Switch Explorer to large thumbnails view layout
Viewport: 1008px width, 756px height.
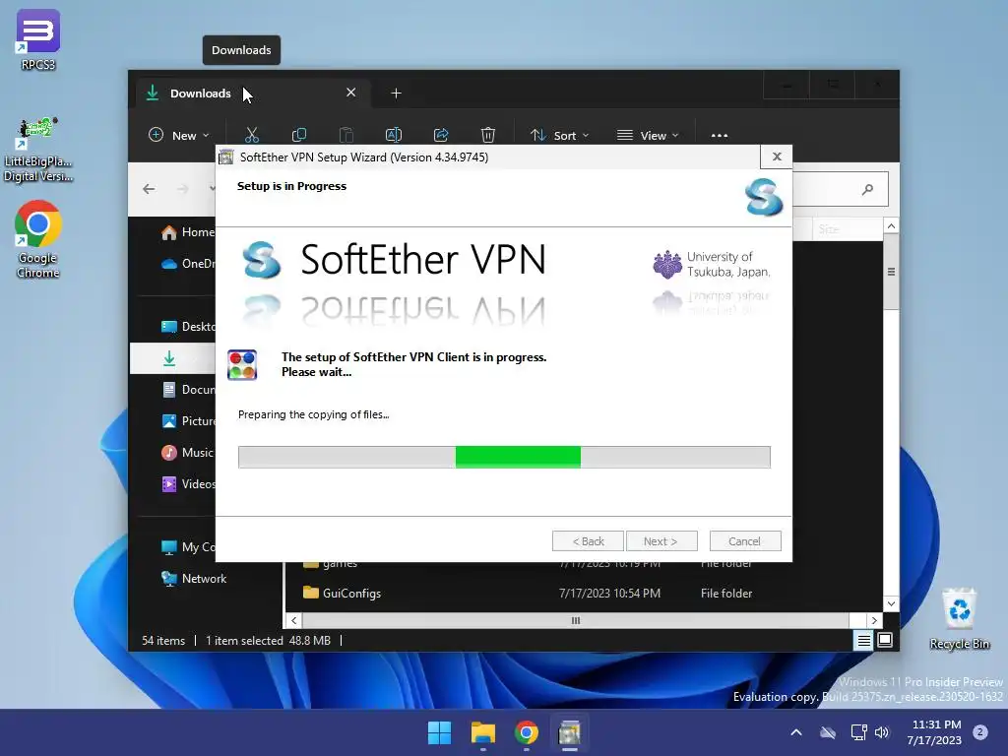point(885,640)
